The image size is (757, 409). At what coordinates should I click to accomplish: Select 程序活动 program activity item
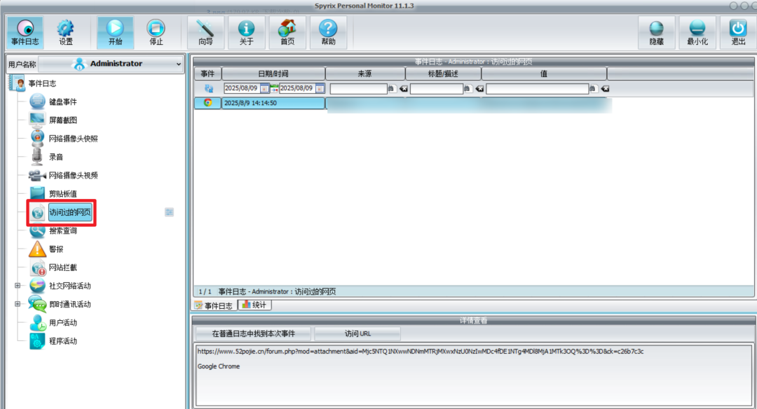click(x=63, y=340)
